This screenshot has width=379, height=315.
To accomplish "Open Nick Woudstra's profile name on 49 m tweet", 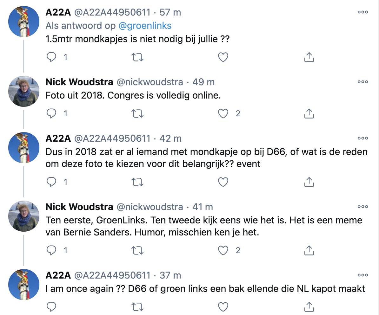I will coord(79,82).
